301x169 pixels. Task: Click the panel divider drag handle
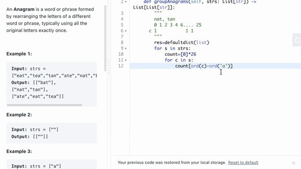(x=109, y=67)
